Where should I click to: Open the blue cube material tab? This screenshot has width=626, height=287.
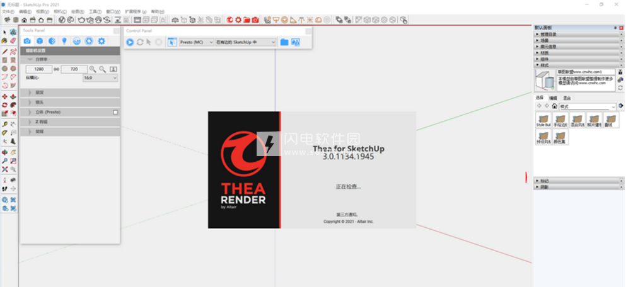(x=40, y=41)
